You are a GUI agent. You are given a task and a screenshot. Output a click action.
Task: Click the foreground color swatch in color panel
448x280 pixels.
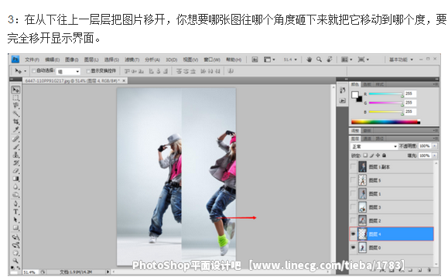(x=355, y=95)
